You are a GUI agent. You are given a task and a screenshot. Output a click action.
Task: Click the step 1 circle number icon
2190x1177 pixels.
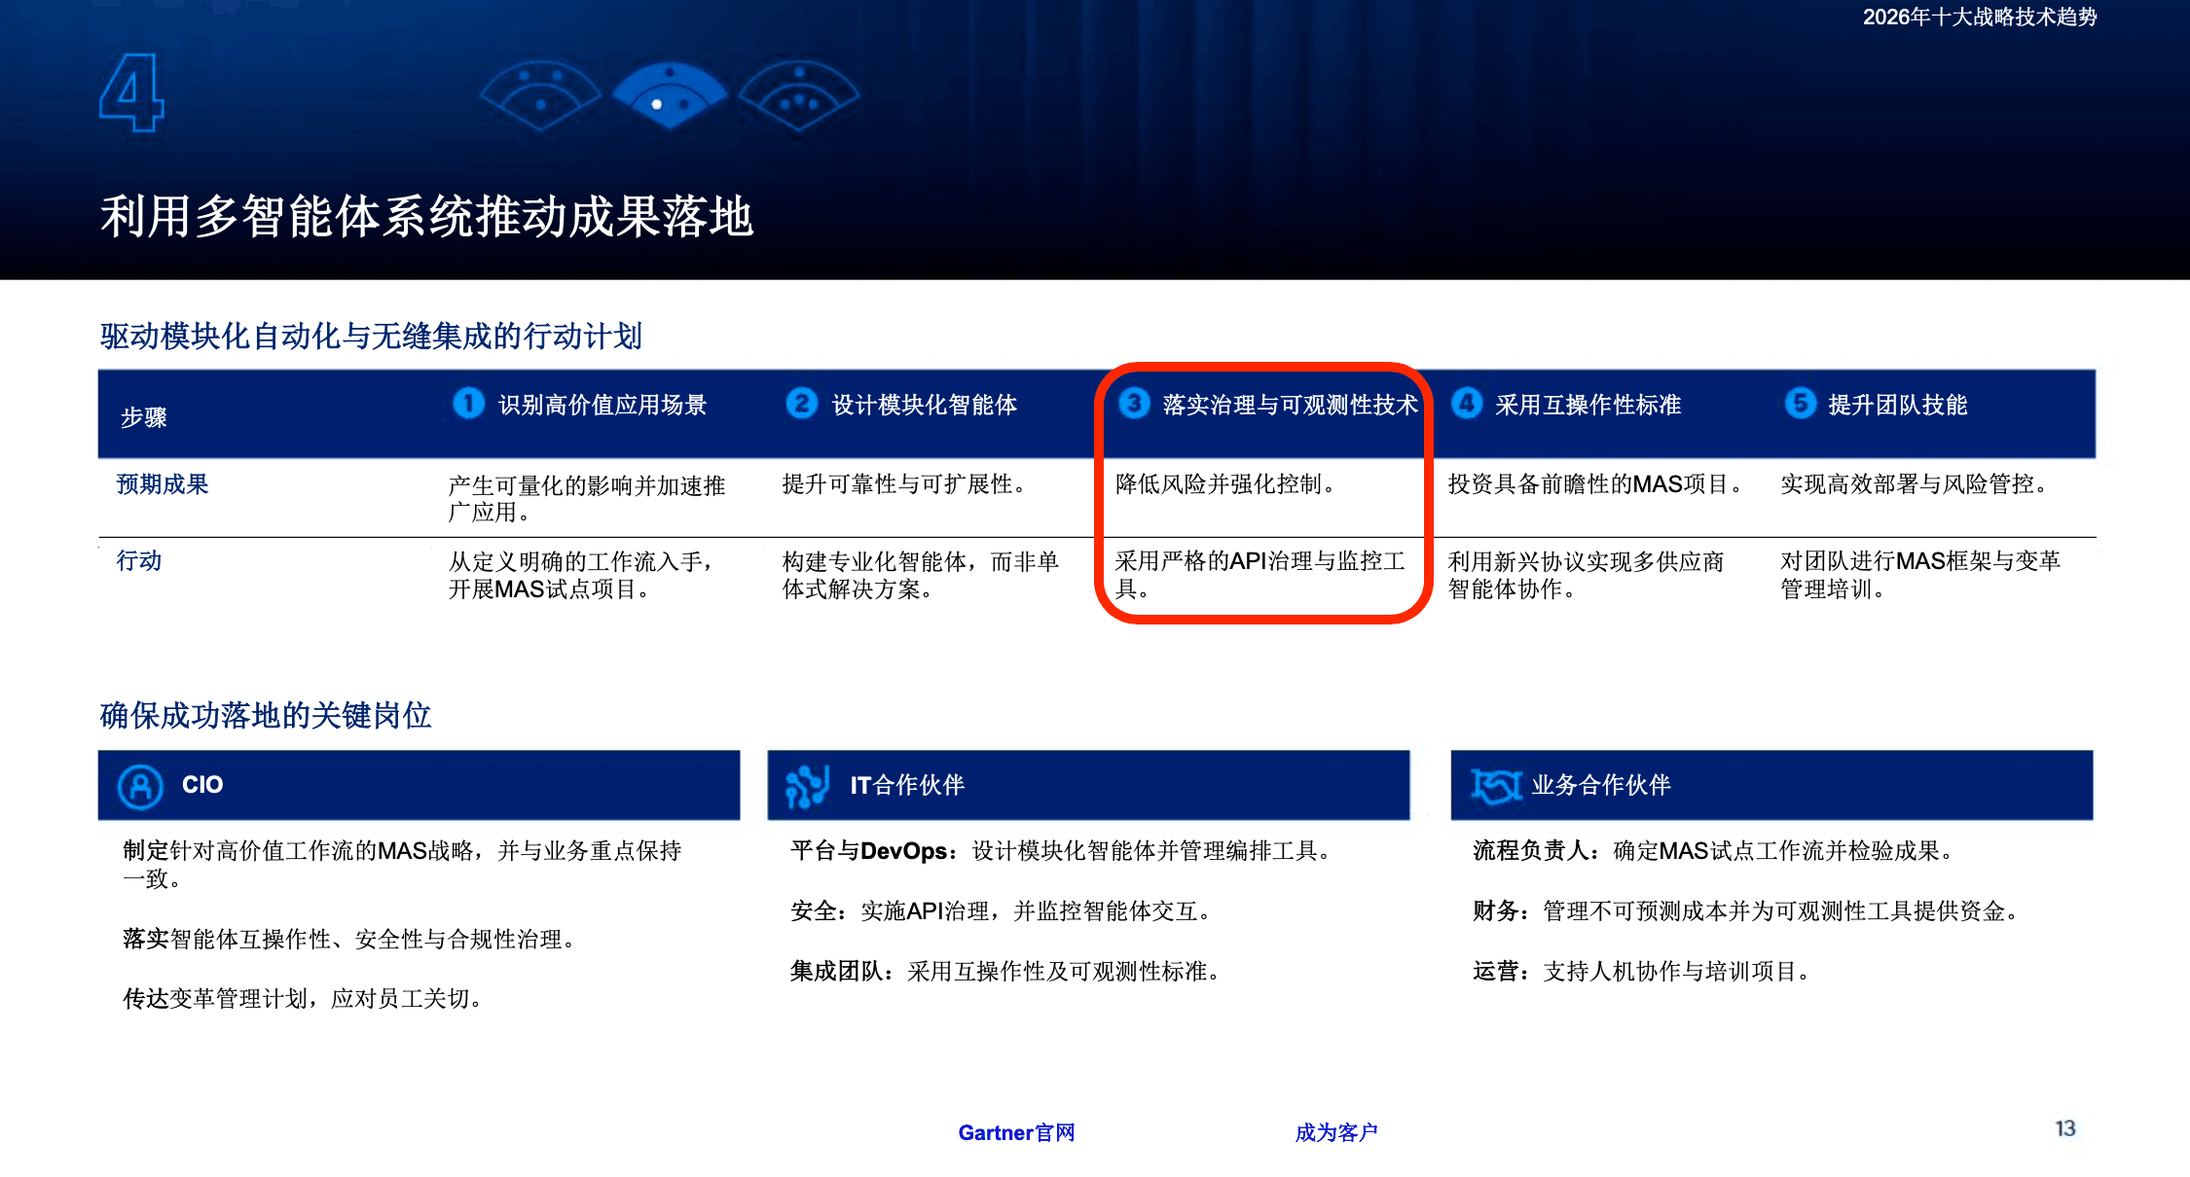click(469, 403)
